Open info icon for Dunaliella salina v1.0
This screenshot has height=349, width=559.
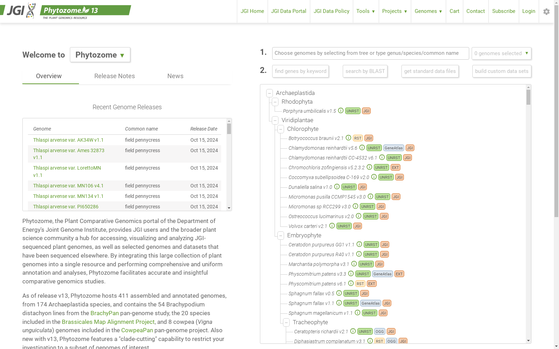tap(337, 187)
